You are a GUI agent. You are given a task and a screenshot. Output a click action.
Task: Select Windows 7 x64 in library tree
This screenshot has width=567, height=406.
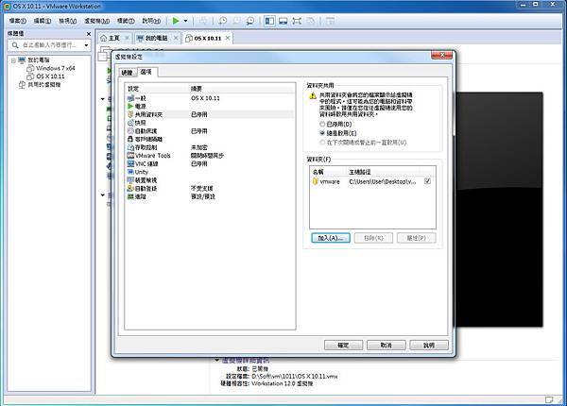click(56, 68)
